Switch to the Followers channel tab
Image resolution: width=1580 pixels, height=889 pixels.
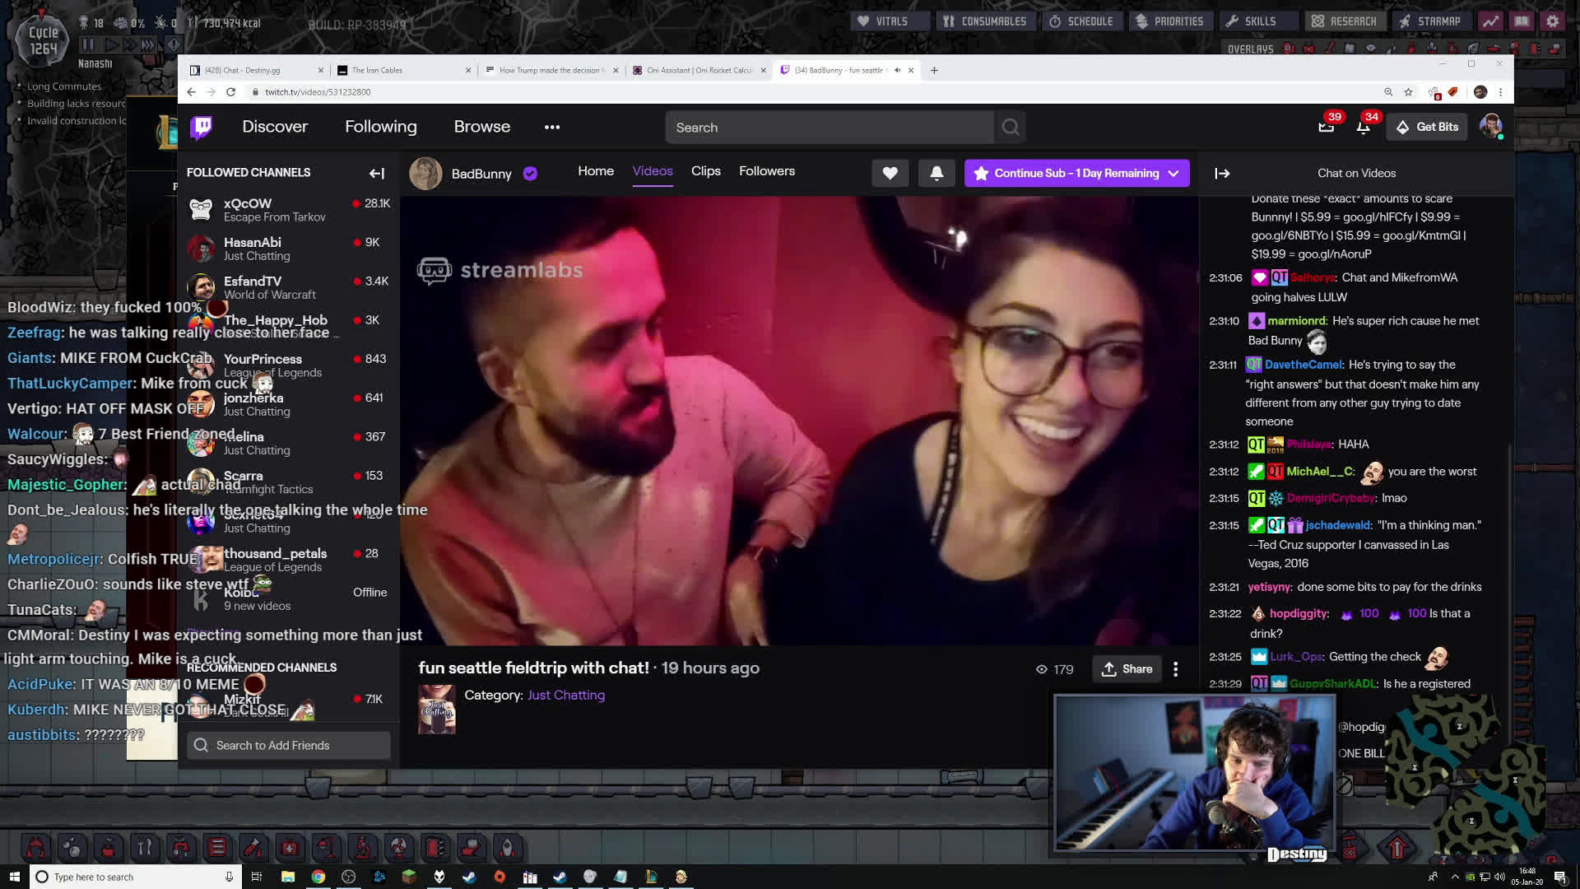[767, 171]
